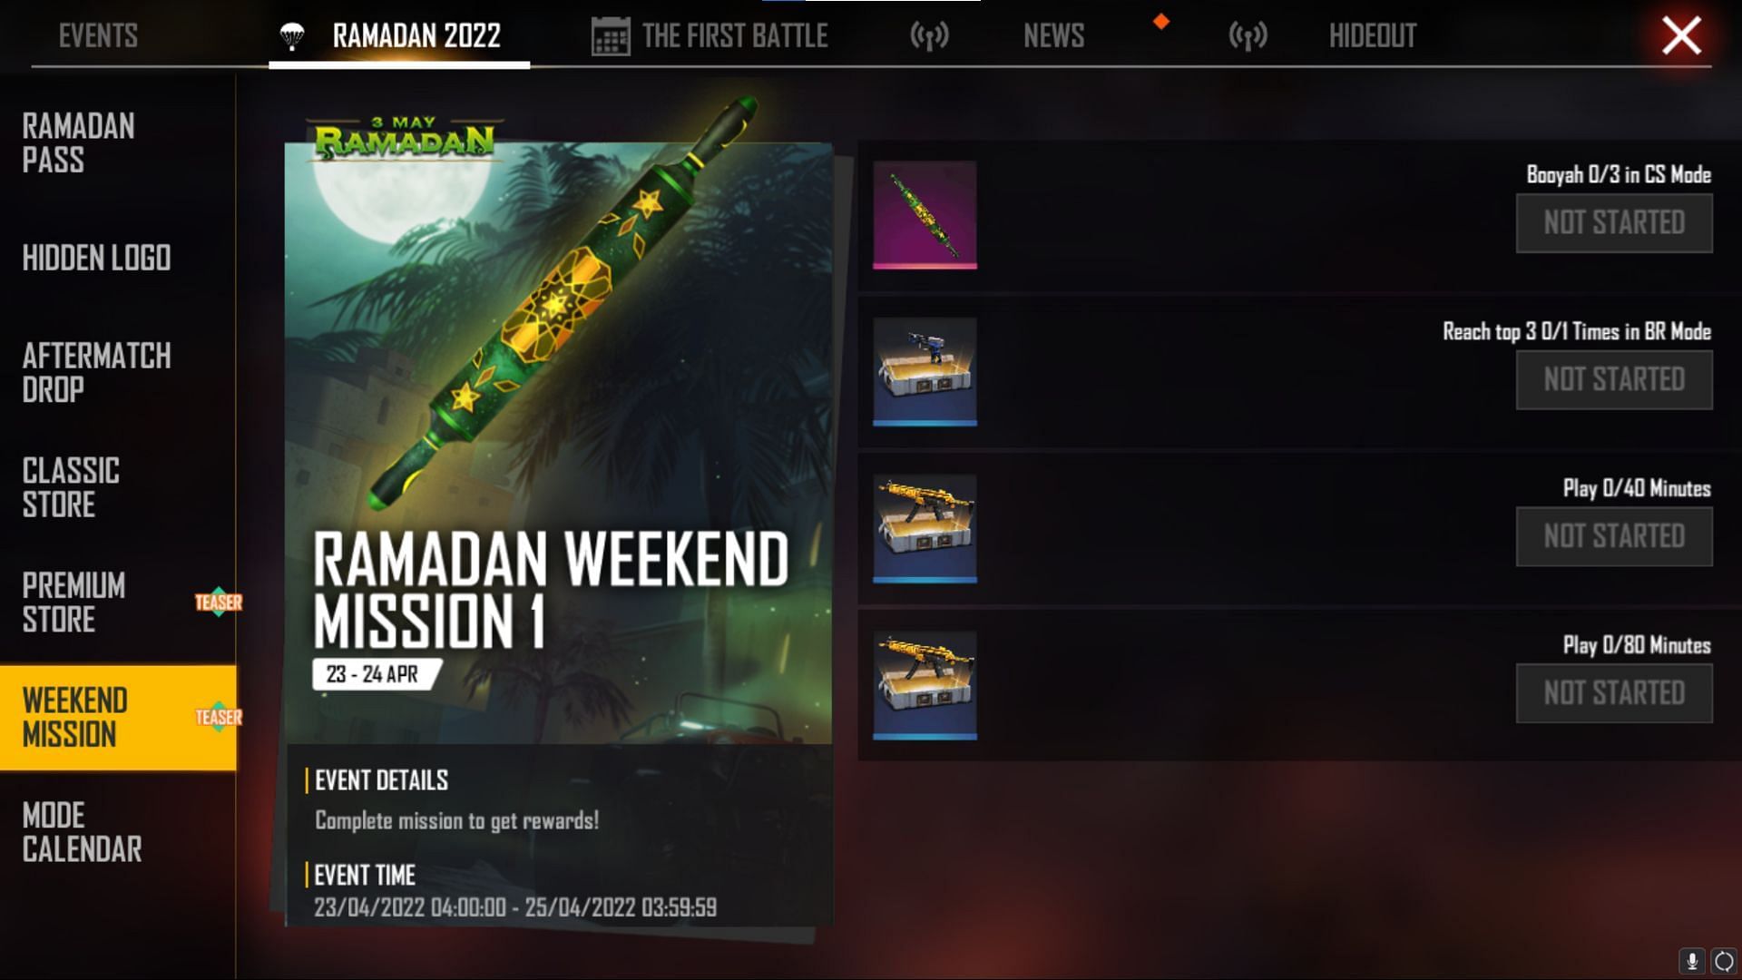Click the broadcast icon next to Hideout
Viewport: 1742px width, 980px height.
[x=1248, y=36]
